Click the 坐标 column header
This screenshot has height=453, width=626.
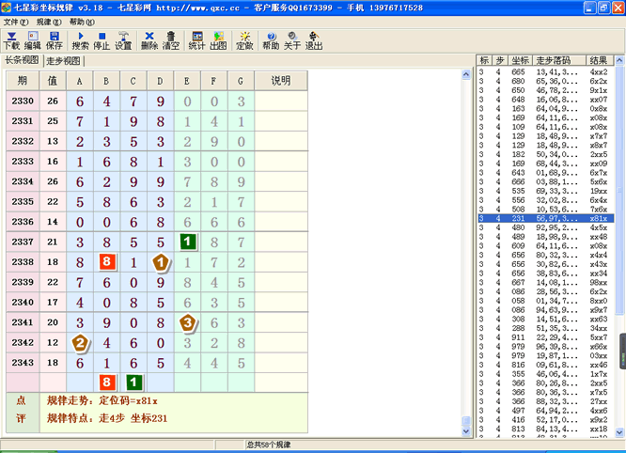pyautogui.click(x=520, y=60)
